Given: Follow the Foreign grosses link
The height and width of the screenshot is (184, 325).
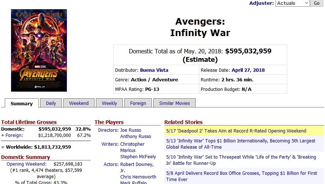Looking at the screenshot, I should 14,135.
